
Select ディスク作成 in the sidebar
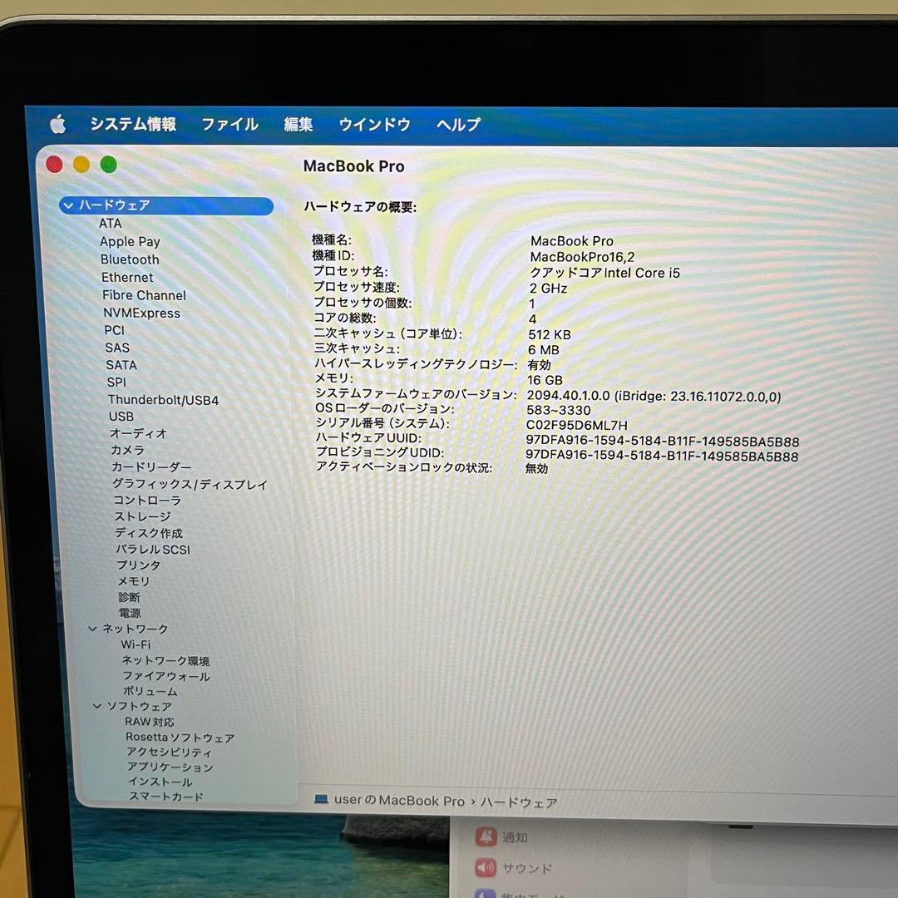149,533
